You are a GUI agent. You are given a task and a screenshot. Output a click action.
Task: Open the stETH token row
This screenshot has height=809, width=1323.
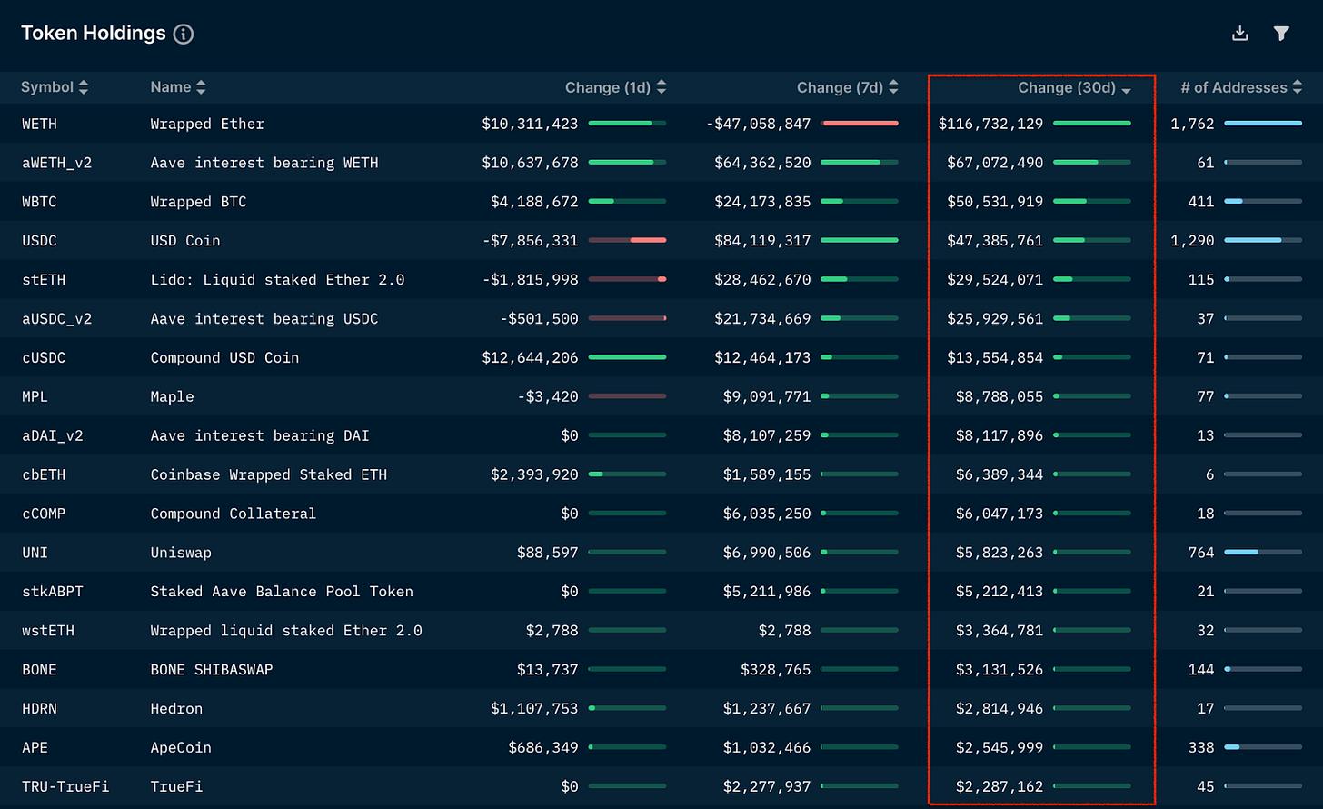coord(44,280)
